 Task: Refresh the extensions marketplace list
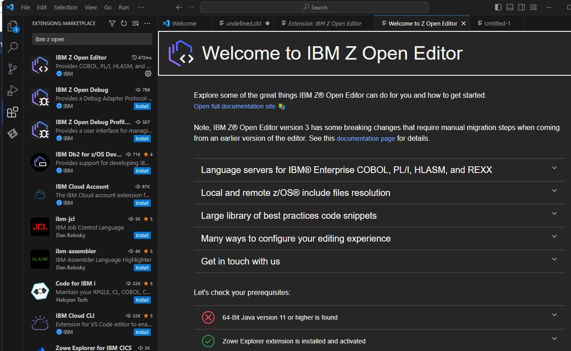pyautogui.click(x=124, y=23)
